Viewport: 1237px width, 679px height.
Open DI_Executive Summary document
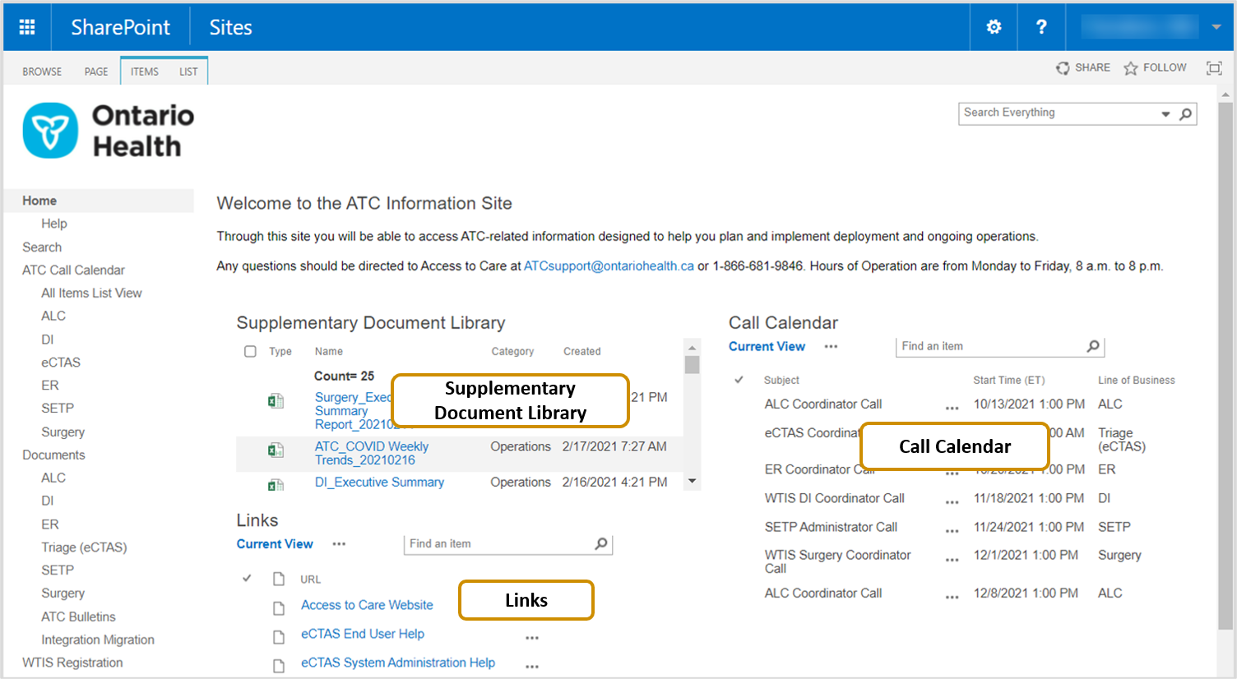(379, 482)
